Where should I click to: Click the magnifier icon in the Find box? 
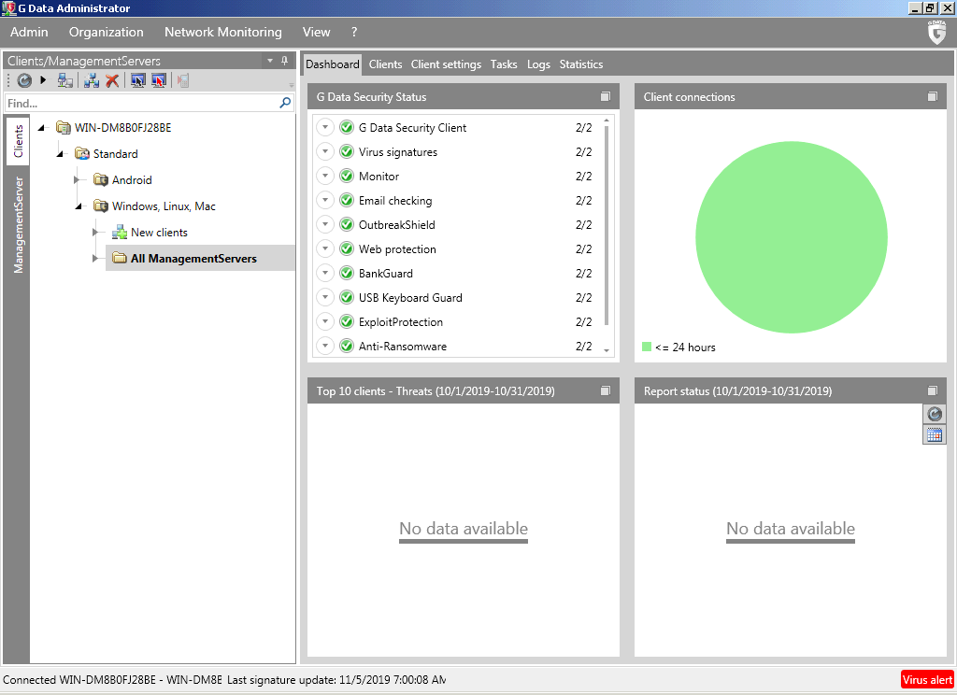coord(286,103)
